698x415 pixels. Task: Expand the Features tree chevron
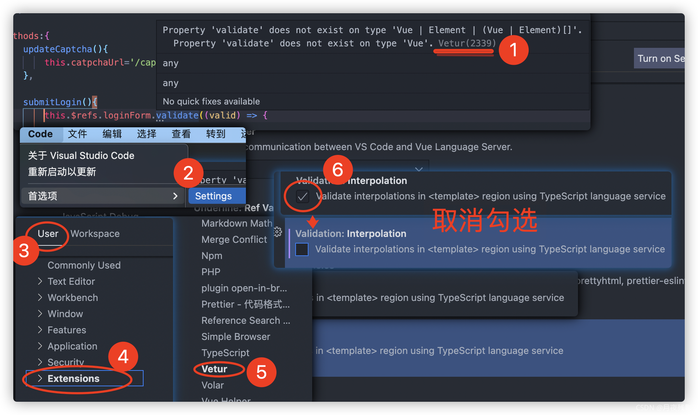coord(40,330)
